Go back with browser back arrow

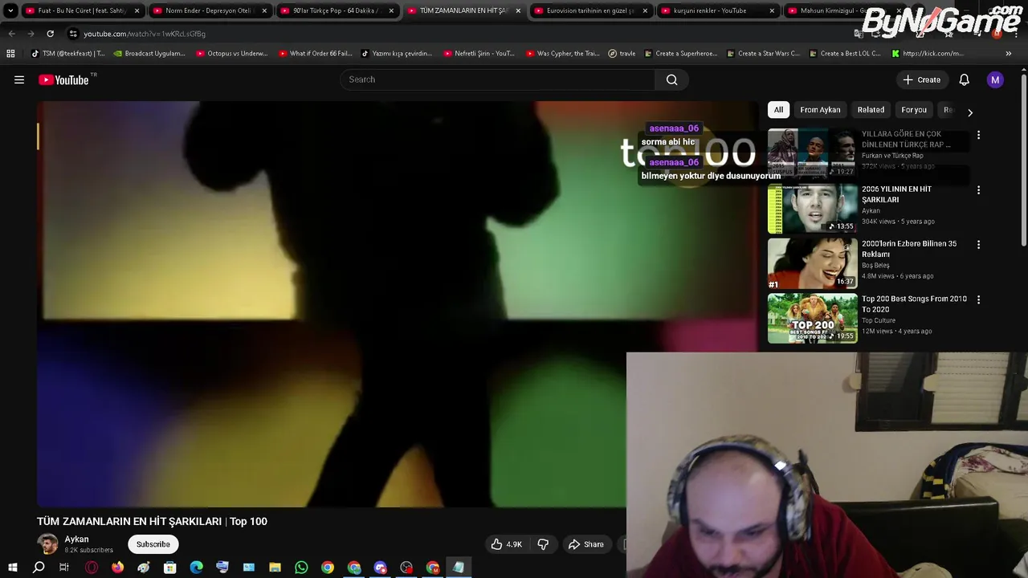tap(11, 34)
